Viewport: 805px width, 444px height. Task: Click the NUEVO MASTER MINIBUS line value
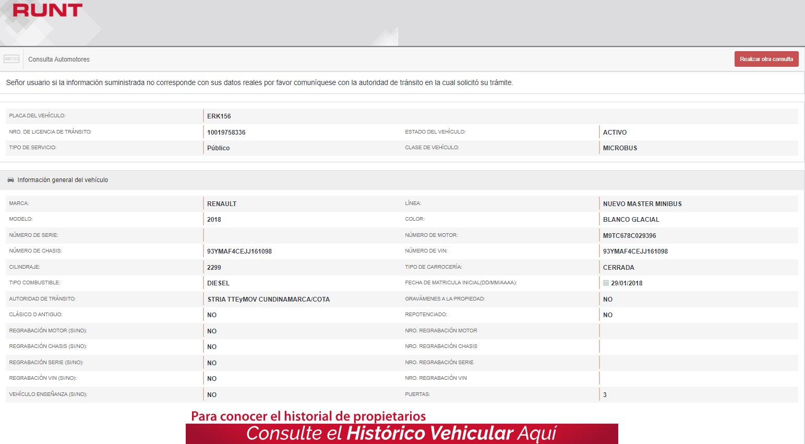coord(642,204)
